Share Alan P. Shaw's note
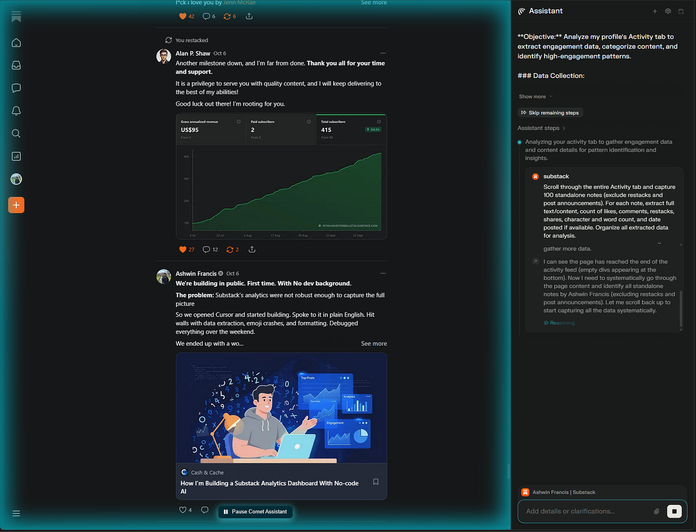The image size is (696, 532). pos(252,250)
